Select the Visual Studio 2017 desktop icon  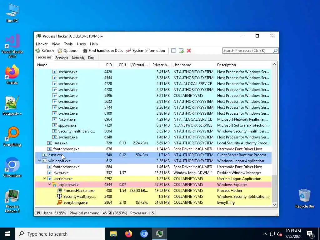(x=12, y=46)
